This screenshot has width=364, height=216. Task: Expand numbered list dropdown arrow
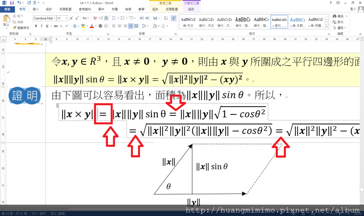coord(127,18)
